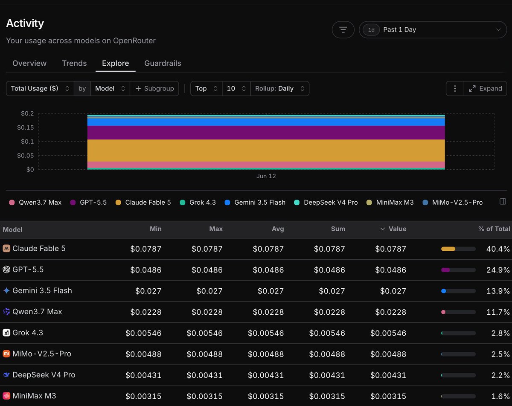512x406 pixels.
Task: Click the 11.7% progress bar for Qwen3.7 Max
Action: point(458,312)
